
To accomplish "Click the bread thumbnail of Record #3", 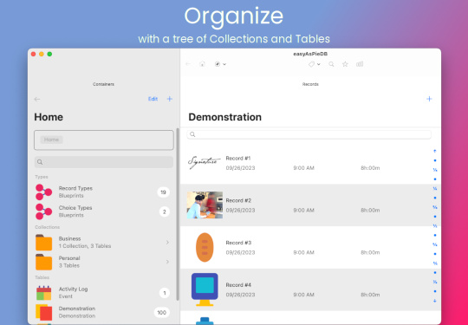I will pos(205,247).
